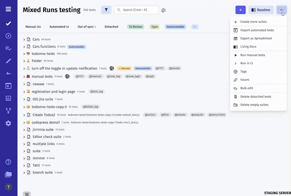Open the Steps stairs icon in sidebar

8,61
